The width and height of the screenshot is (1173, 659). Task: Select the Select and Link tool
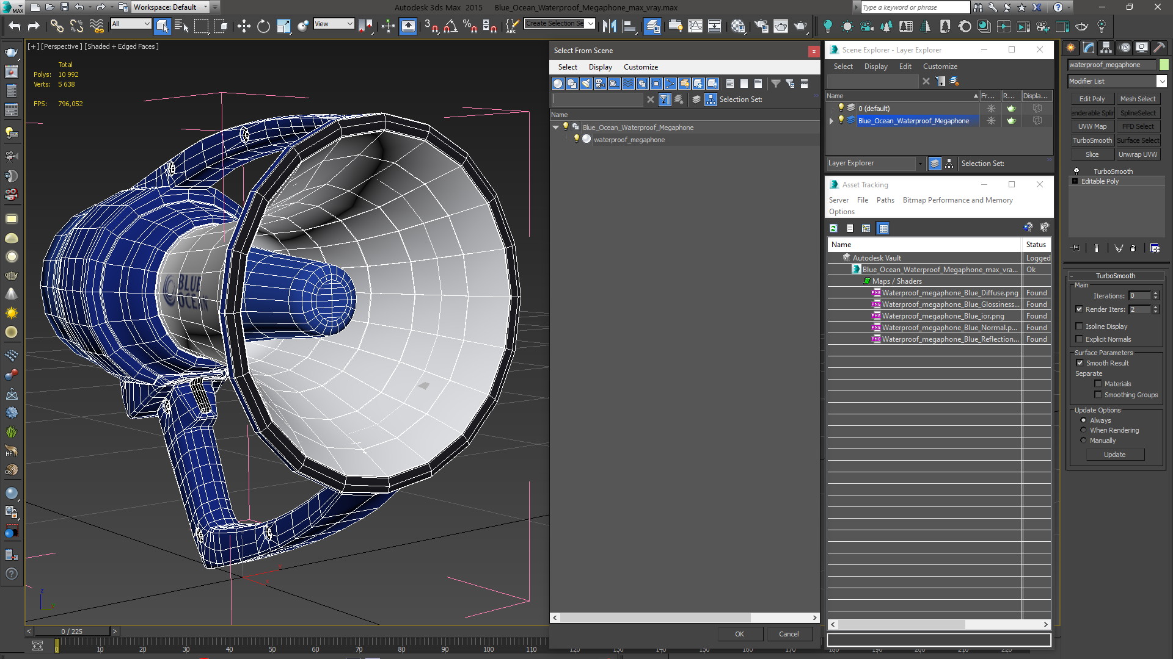[57, 26]
